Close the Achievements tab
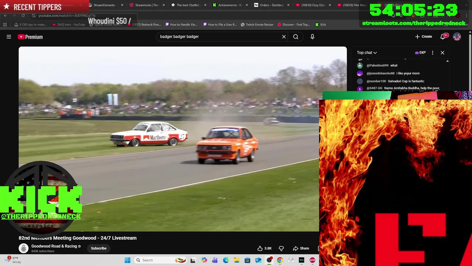Viewport: 472px width, 266px height. click(x=247, y=5)
